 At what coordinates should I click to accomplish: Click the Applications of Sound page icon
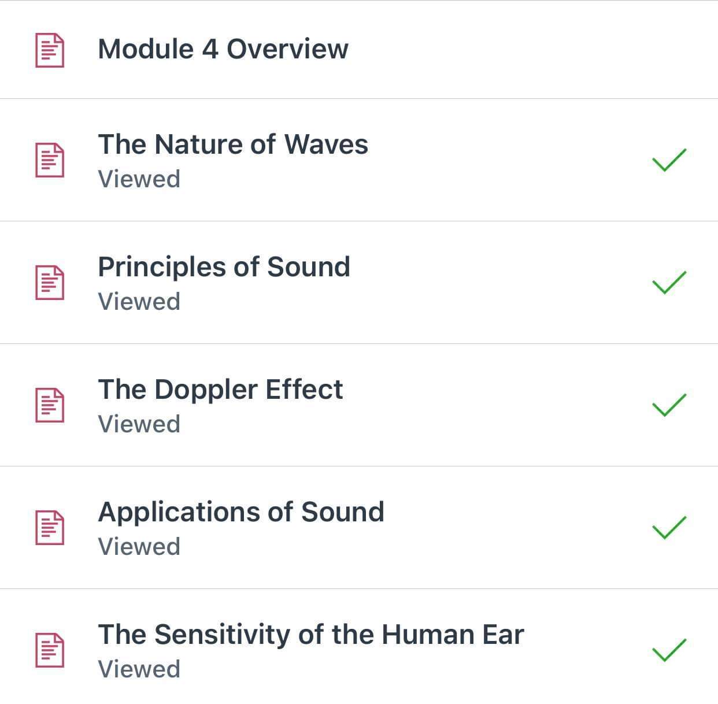[x=49, y=525]
